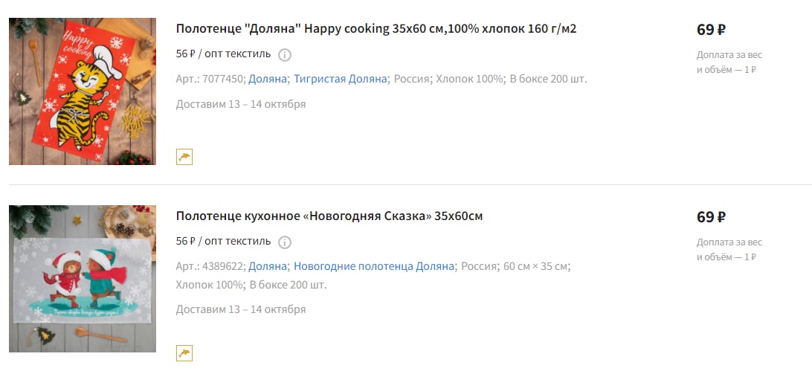Image resolution: width=812 pixels, height=374 pixels.
Task: Click the Доставим 13 – 14 октября text under Happy cooking
Action: 241,104
